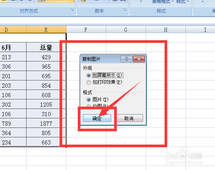215x170 pixels.
Task: Open the 对齐方式 group dialog launcher
Action: 72,10
